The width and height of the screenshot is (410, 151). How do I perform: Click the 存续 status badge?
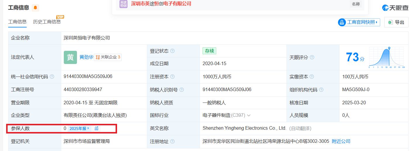209,51
